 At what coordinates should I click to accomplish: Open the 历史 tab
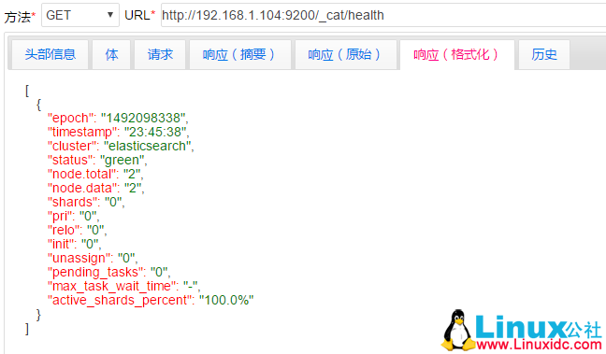tap(543, 55)
